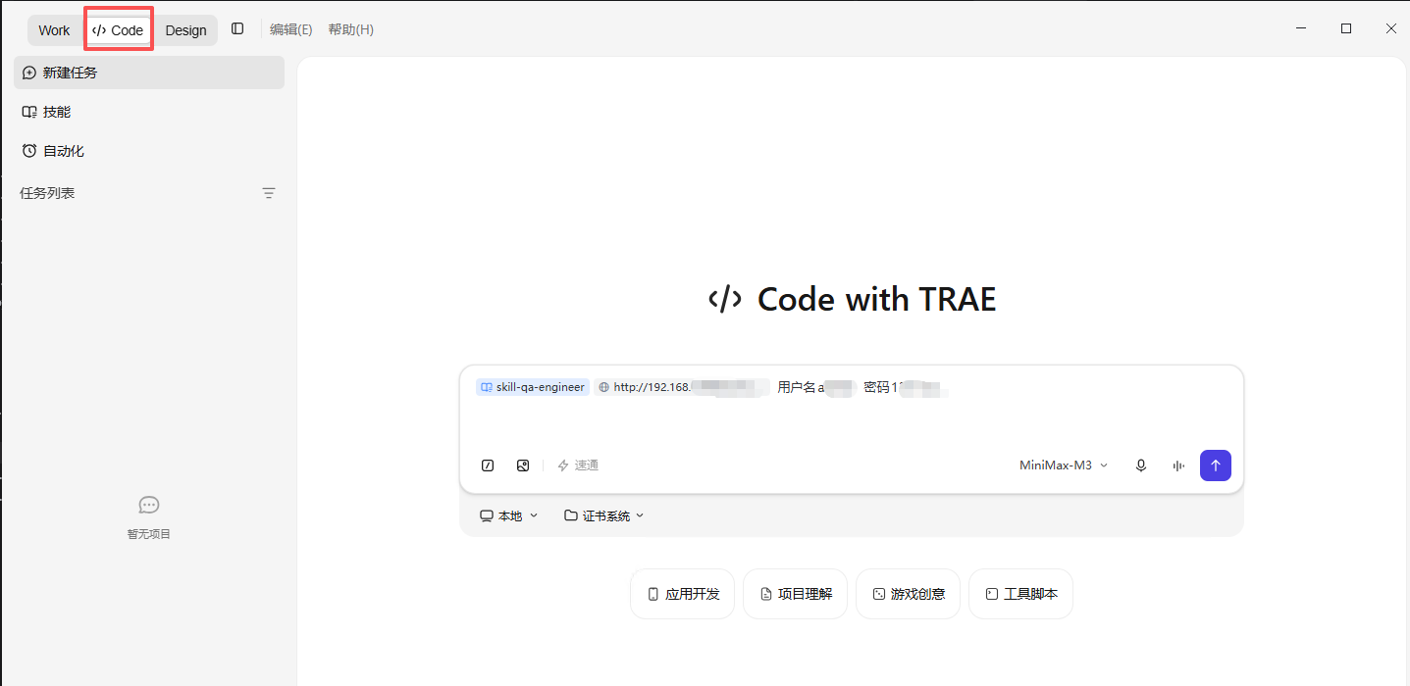Open the MiniMax-M3 model dropdown
The width and height of the screenshot is (1410, 686).
pyautogui.click(x=1064, y=465)
